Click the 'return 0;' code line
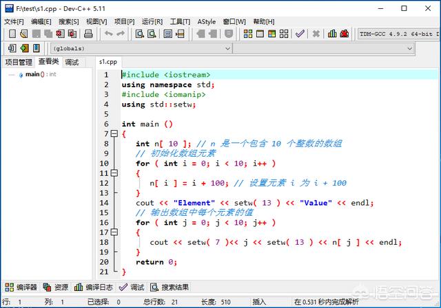441x308 pixels. tap(156, 262)
